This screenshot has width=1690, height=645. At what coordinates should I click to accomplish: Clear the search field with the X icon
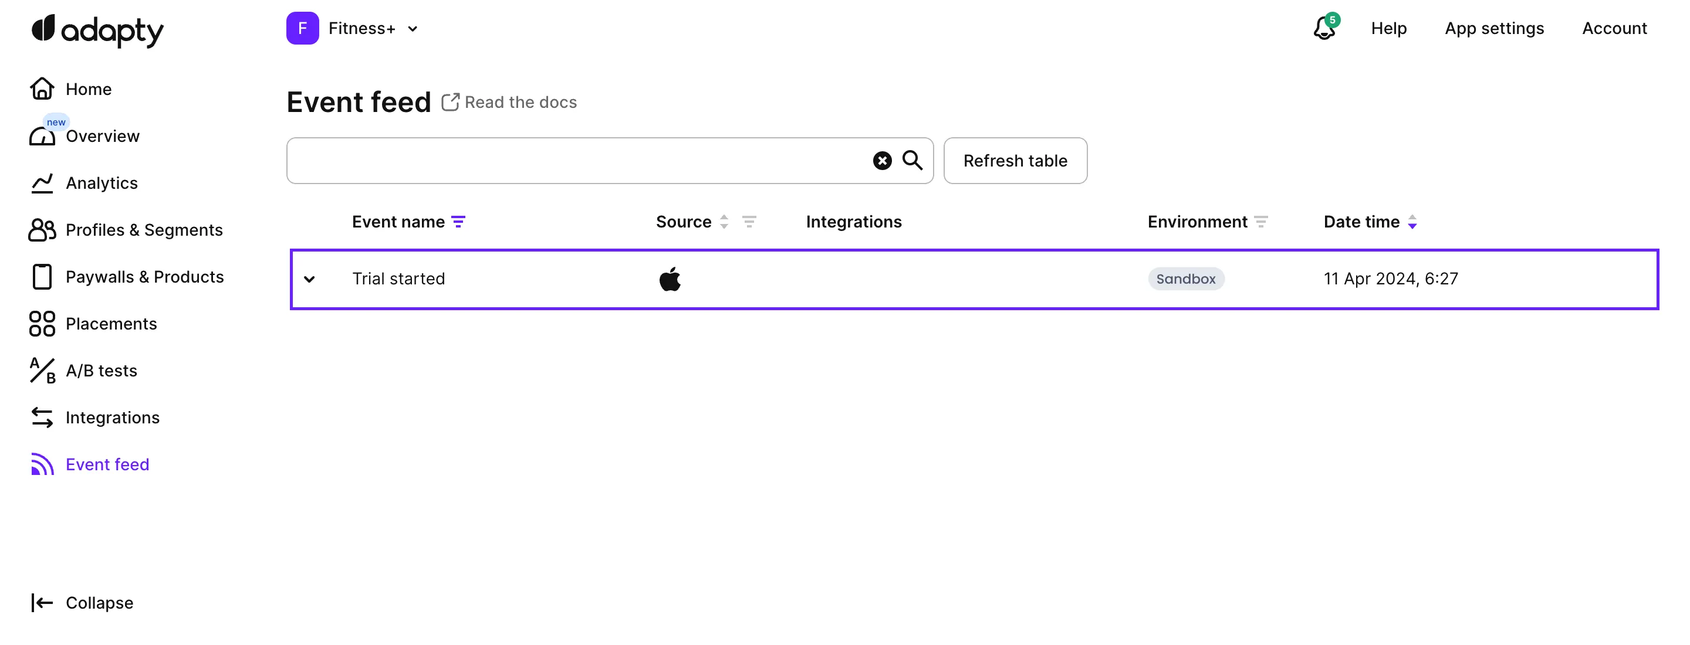pyautogui.click(x=882, y=161)
